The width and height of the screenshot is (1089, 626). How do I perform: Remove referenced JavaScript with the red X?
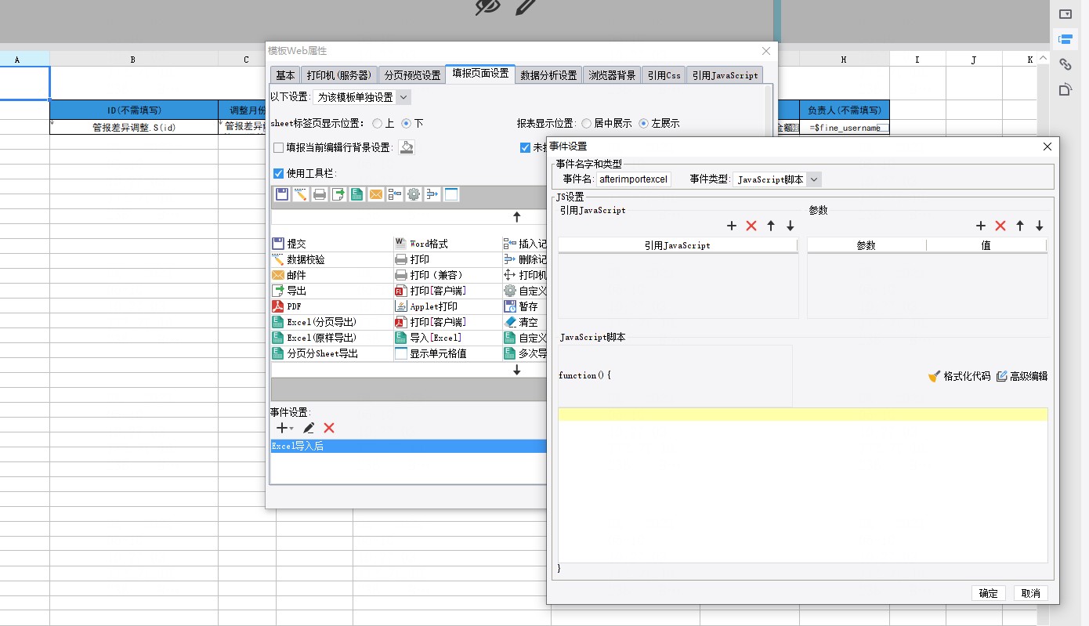click(x=751, y=226)
